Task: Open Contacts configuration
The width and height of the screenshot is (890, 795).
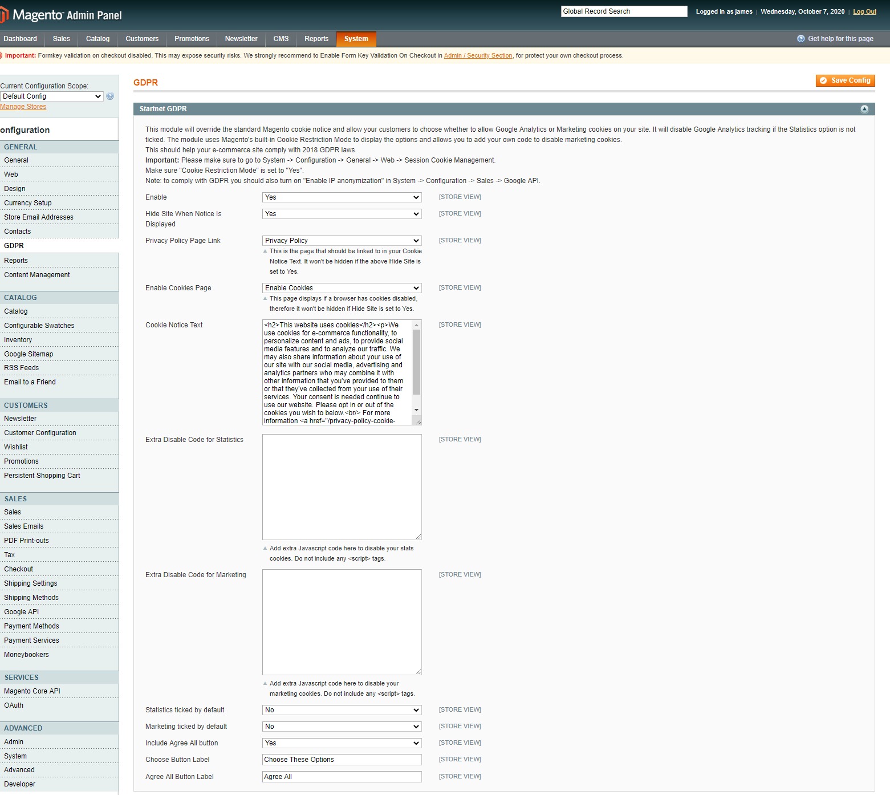Action: [x=59, y=232]
